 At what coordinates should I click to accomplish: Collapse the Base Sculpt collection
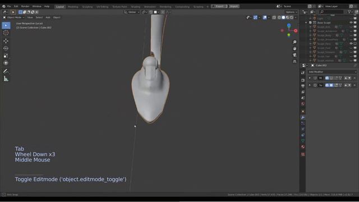click(306, 22)
